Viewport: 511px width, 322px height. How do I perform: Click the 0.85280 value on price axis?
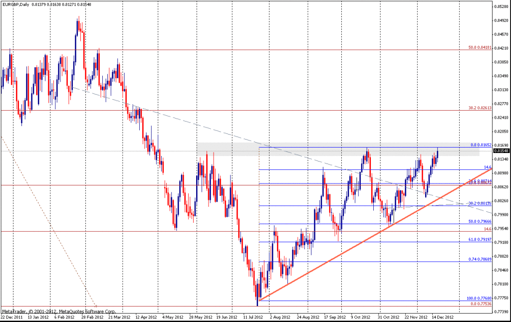[501, 7]
